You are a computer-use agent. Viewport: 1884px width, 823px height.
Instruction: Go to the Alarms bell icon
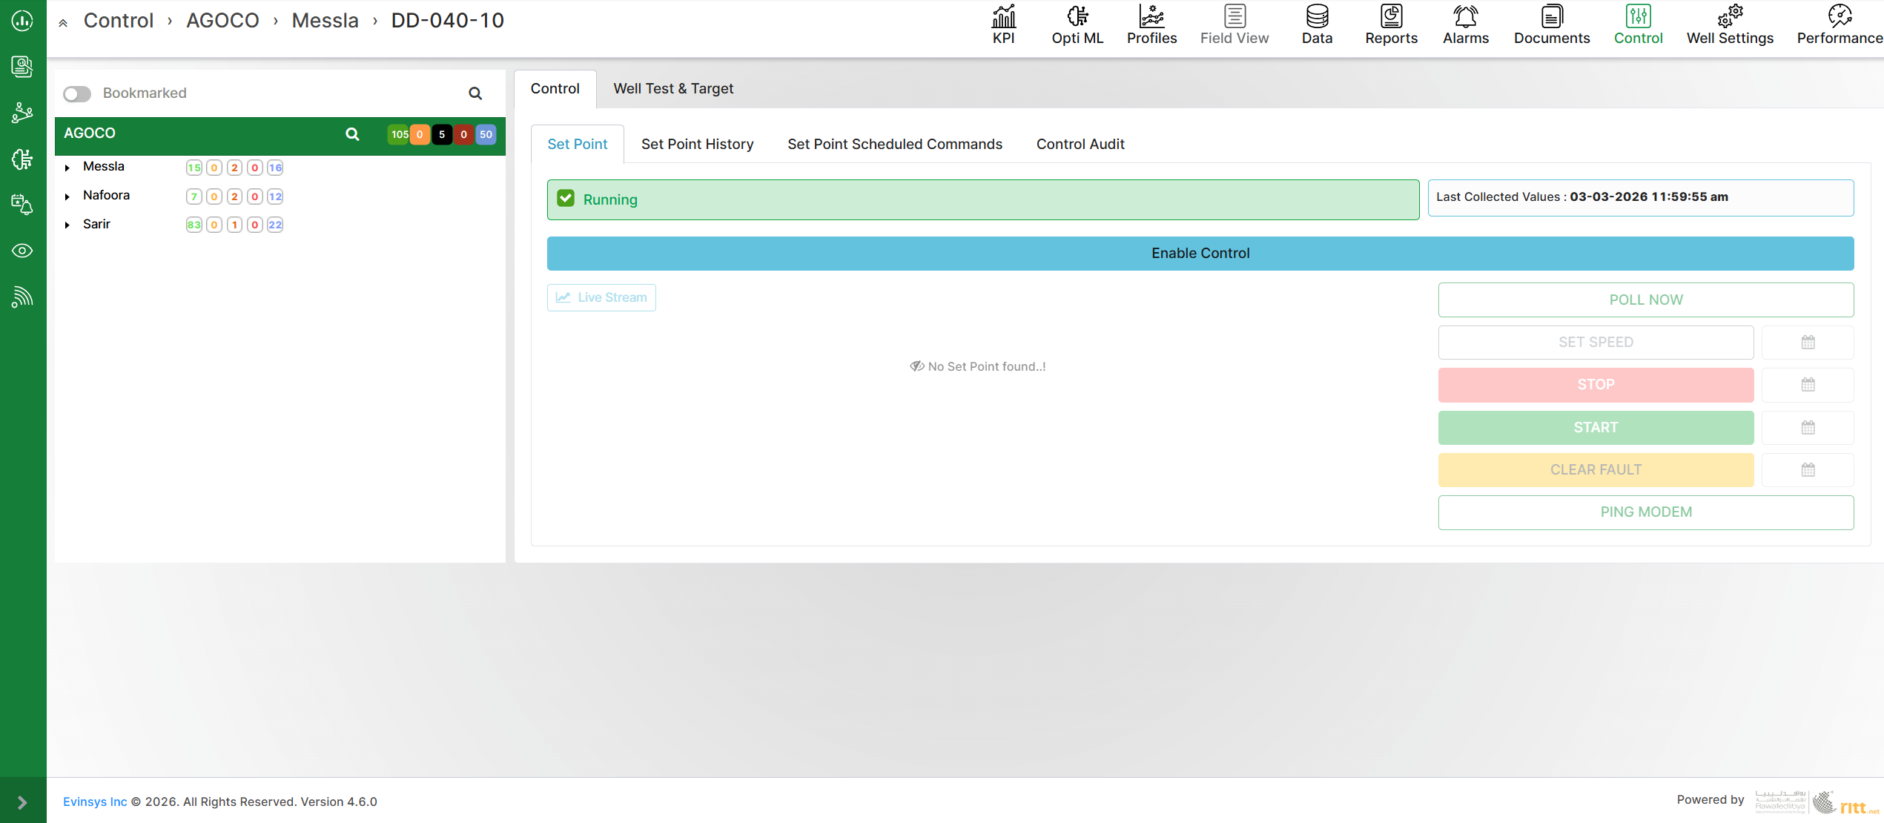(1465, 16)
